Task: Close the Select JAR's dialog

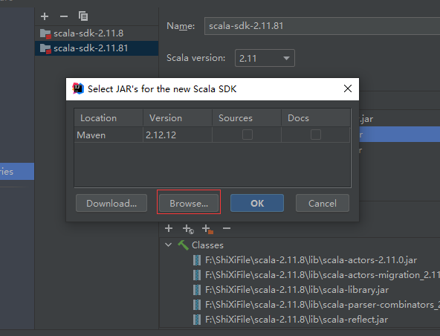Action: tap(348, 88)
